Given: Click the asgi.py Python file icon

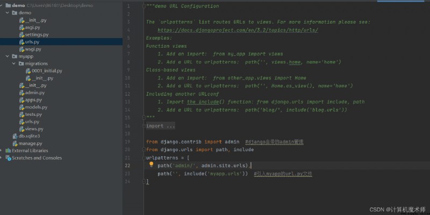Looking at the screenshot, I should click(x=21, y=27).
